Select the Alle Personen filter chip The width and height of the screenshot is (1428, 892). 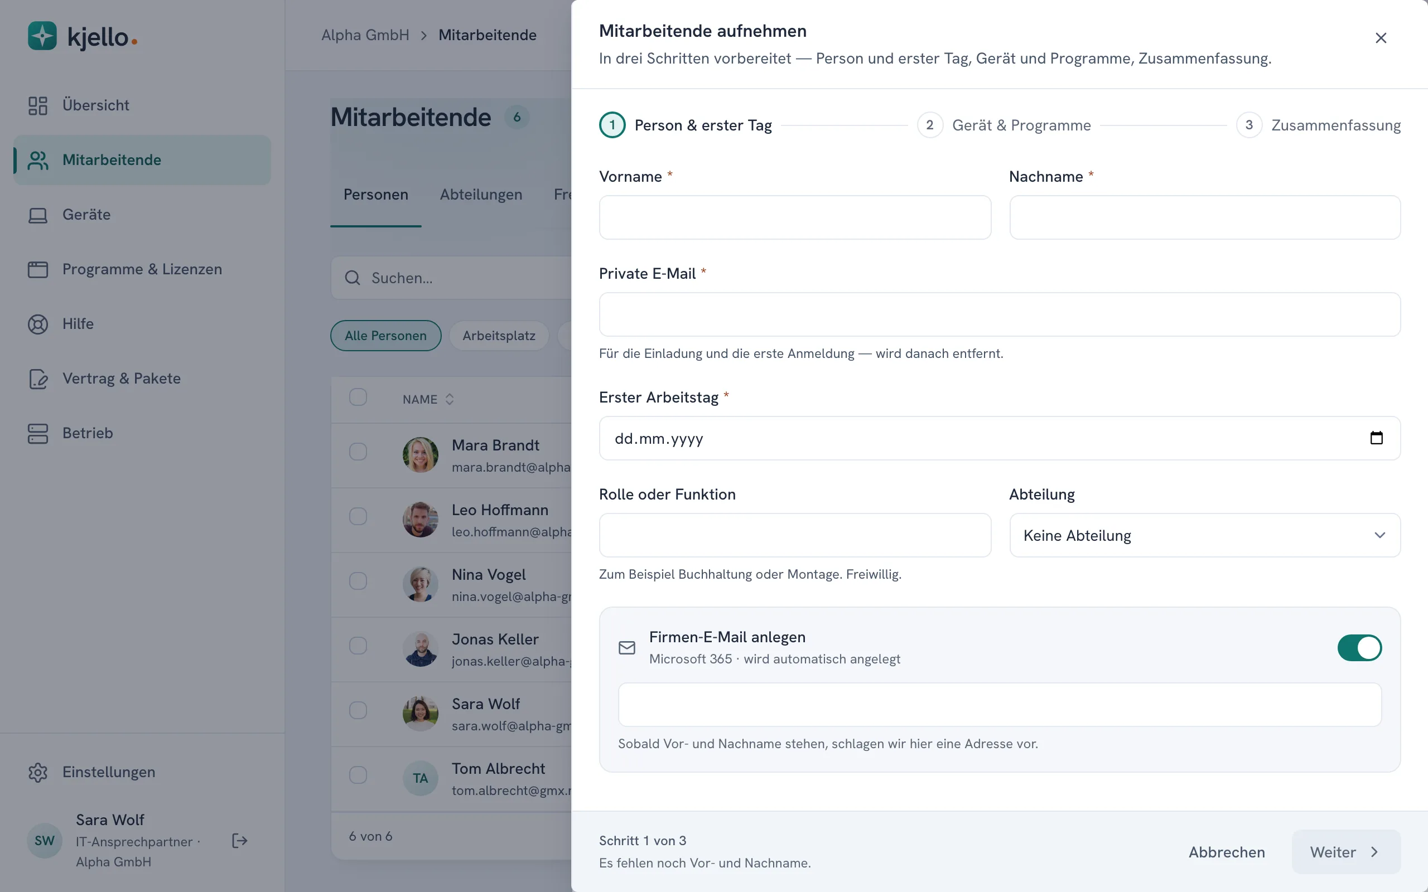coord(386,336)
